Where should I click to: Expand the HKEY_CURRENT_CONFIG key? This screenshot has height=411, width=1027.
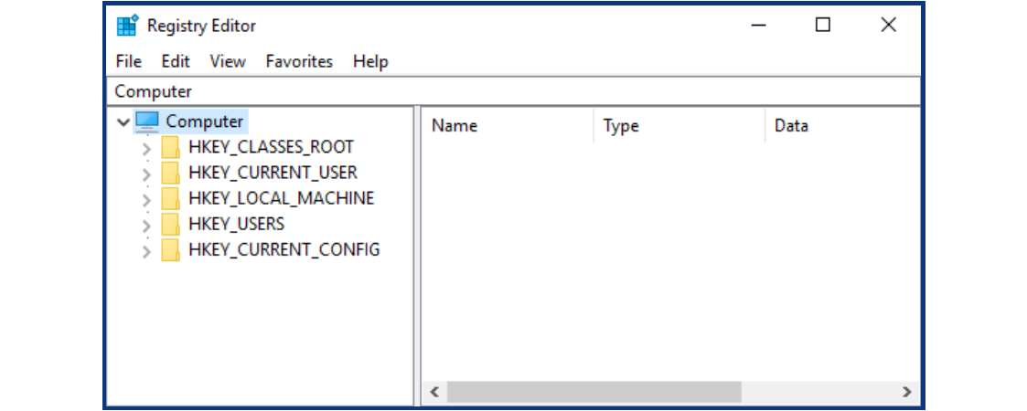(146, 251)
